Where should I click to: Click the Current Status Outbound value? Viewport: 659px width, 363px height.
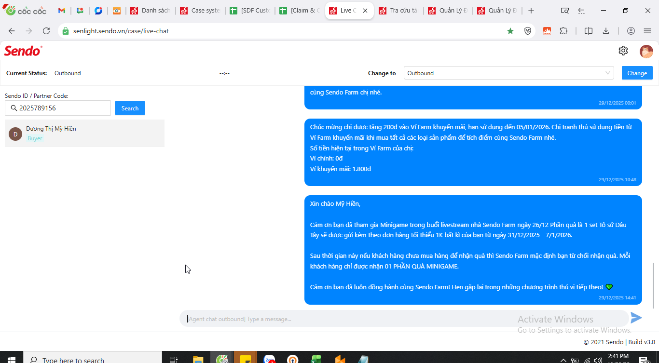click(68, 73)
